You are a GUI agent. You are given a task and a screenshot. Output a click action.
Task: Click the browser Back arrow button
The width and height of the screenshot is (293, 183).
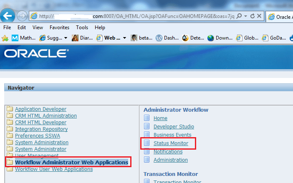[8, 16]
